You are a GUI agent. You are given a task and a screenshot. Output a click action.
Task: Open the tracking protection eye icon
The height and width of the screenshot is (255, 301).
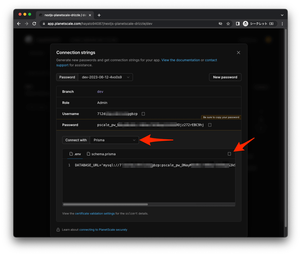(x=220, y=24)
